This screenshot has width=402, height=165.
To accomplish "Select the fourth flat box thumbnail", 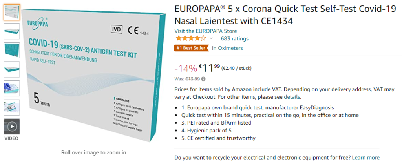I will pos(12,69).
